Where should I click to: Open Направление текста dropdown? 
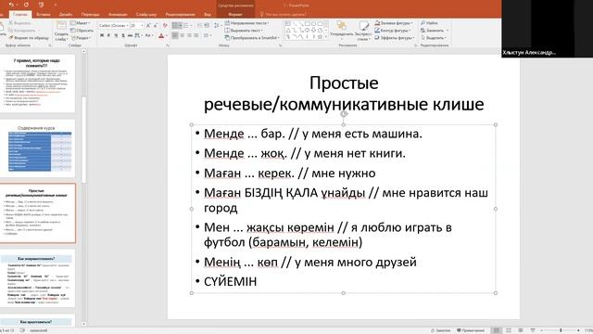tap(246, 23)
